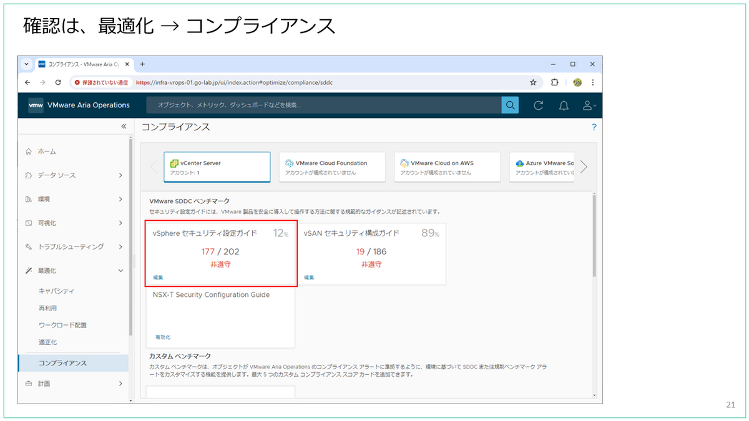Click the 177 non-compliant count

click(x=208, y=252)
